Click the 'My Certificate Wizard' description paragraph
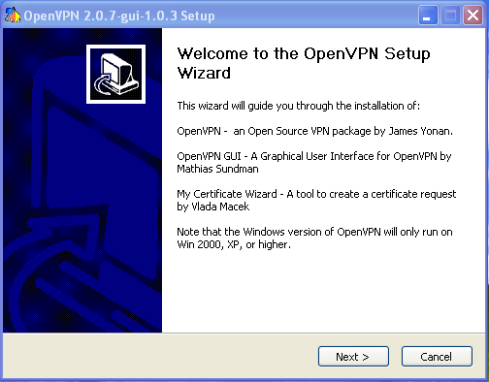 click(316, 201)
